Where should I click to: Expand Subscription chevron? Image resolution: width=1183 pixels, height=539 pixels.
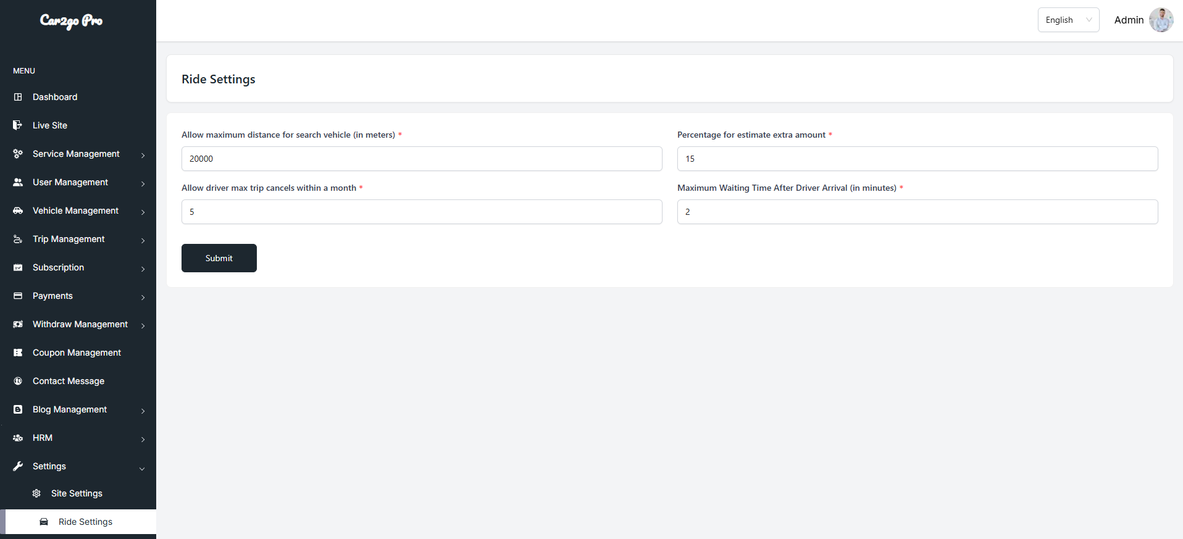pyautogui.click(x=143, y=269)
